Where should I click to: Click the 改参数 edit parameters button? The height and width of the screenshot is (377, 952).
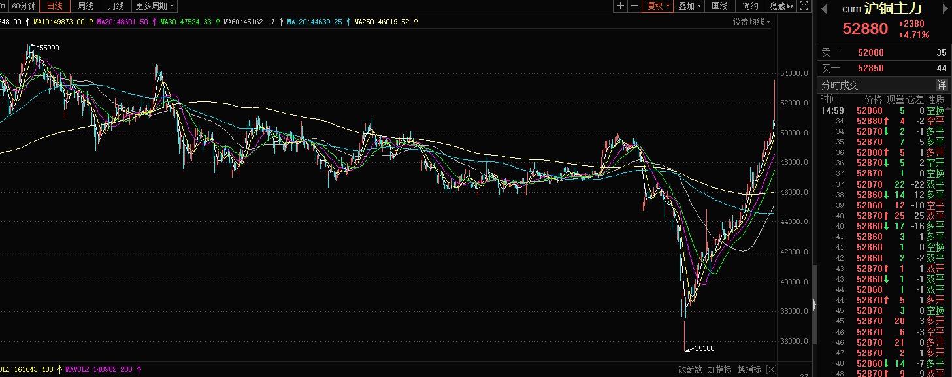point(690,369)
